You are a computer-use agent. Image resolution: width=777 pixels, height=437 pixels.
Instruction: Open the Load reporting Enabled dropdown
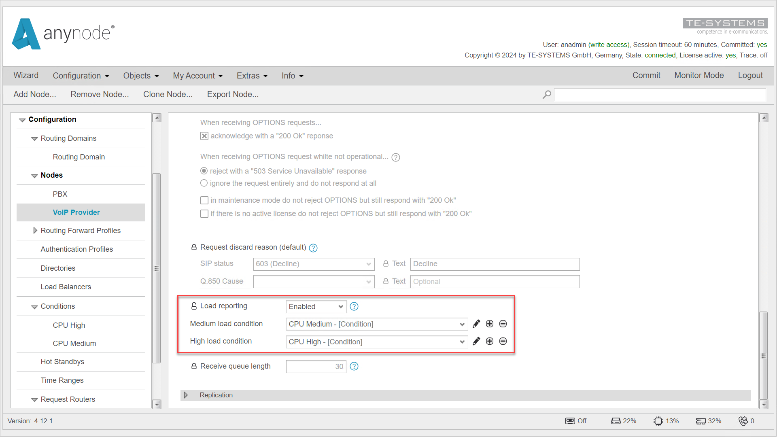(x=316, y=306)
